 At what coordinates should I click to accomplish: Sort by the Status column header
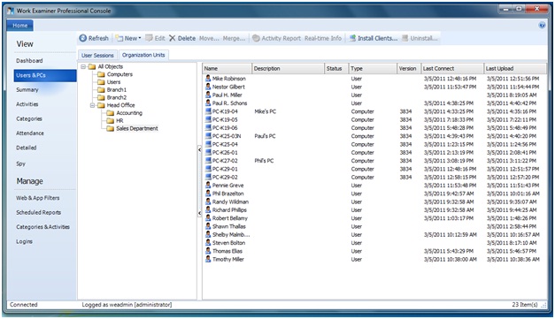click(x=336, y=69)
